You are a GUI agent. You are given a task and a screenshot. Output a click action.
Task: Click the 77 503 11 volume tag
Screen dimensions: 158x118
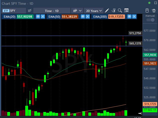pyautogui.click(x=150, y=110)
